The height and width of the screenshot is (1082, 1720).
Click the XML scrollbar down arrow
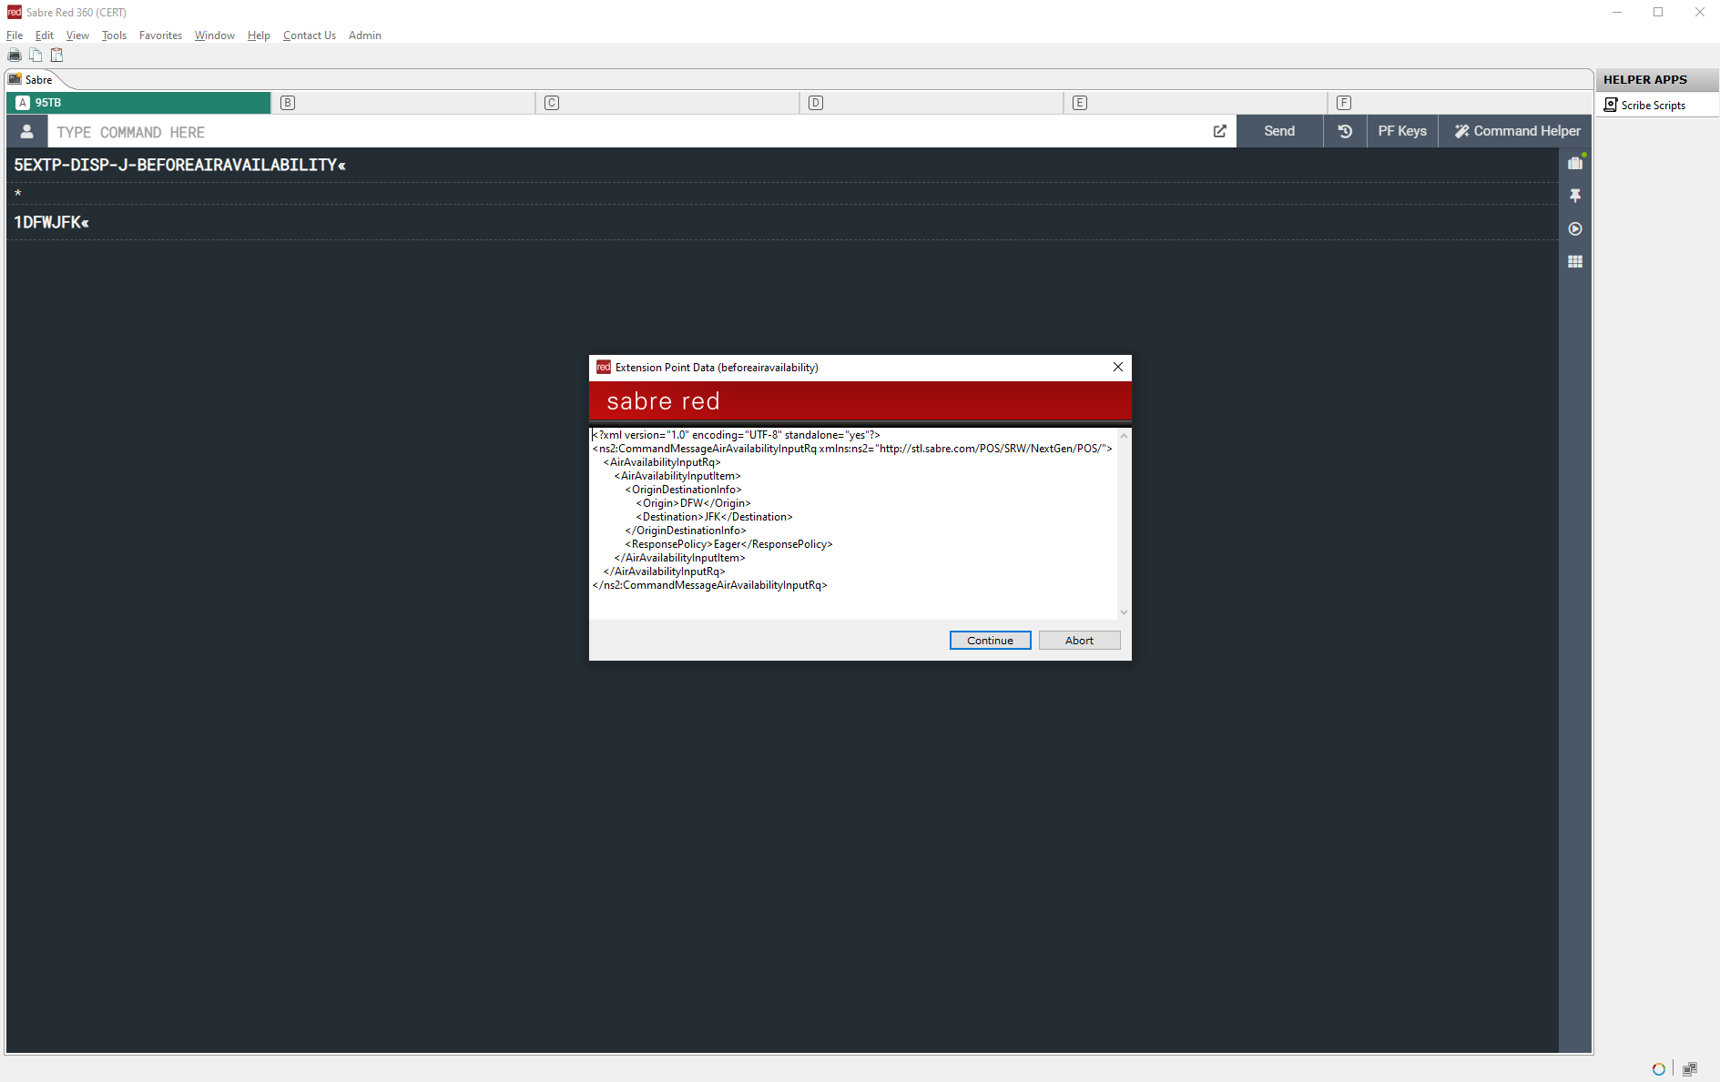click(1124, 612)
